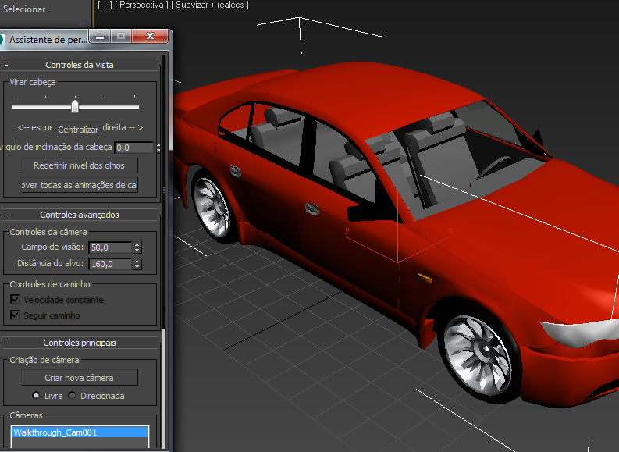Click the viewport [+] menu label

pos(105,5)
